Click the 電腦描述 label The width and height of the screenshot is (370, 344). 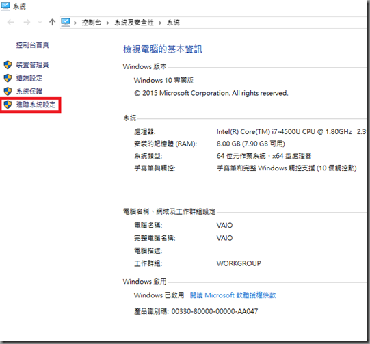(x=148, y=250)
